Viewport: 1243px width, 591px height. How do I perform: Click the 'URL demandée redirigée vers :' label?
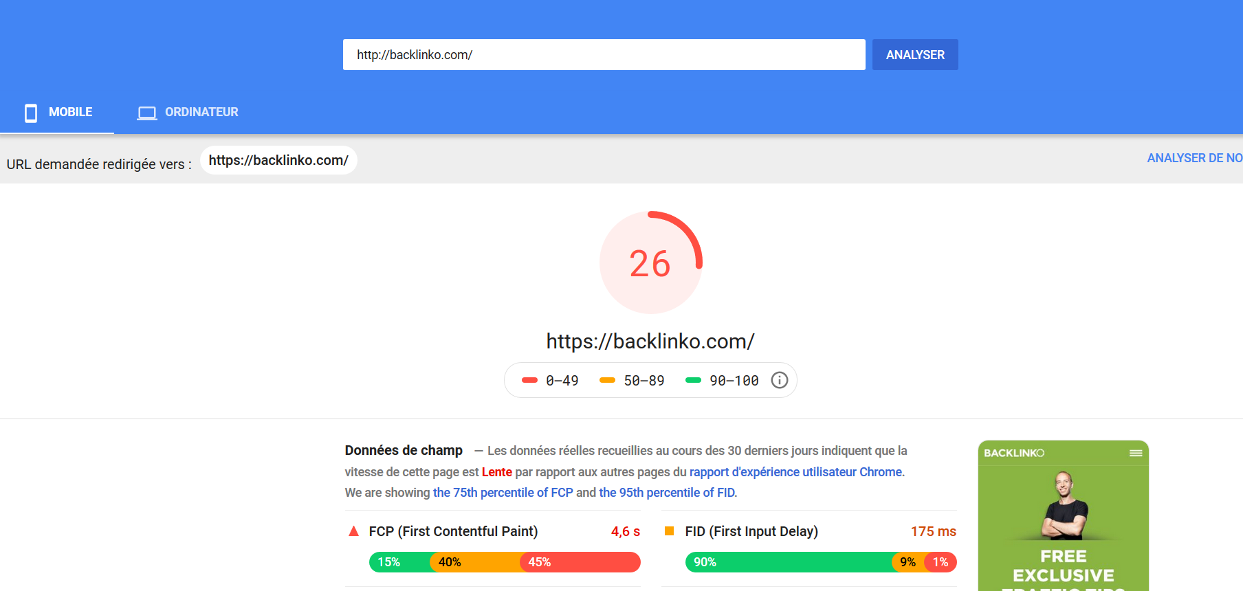pos(99,164)
